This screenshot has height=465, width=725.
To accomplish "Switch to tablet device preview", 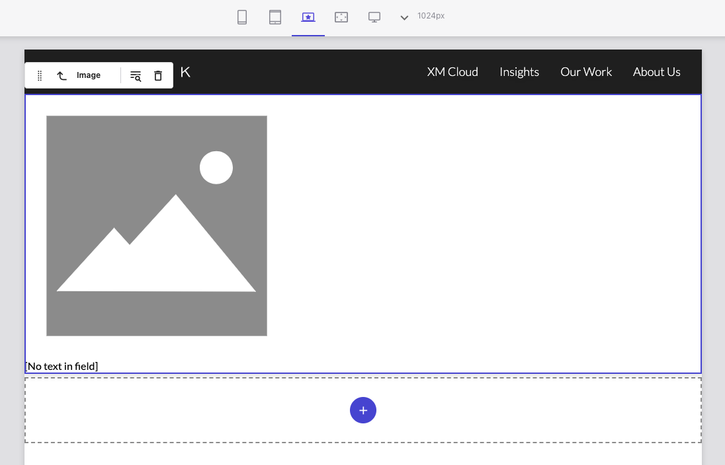I will click(x=275, y=17).
